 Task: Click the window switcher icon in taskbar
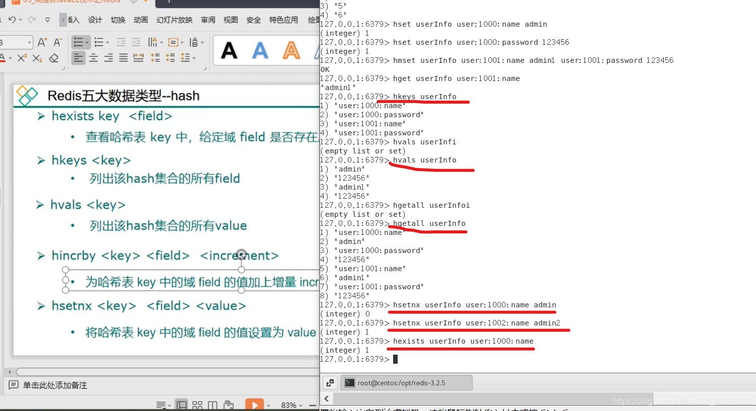(330, 383)
